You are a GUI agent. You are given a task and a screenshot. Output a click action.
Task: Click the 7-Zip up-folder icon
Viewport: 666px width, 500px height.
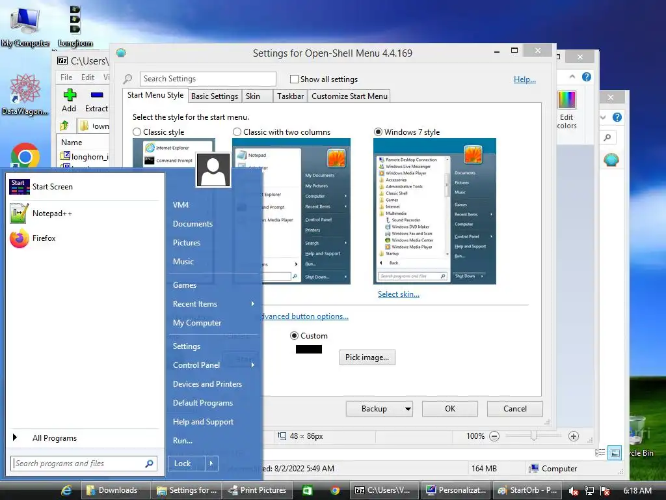(64, 126)
